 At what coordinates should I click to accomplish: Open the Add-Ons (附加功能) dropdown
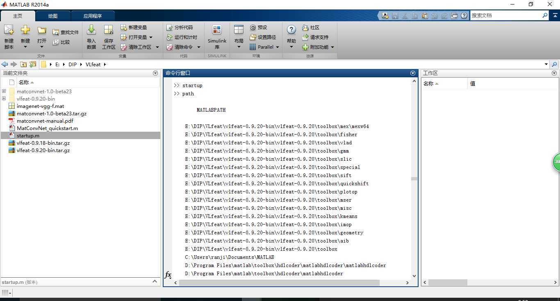tap(332, 47)
